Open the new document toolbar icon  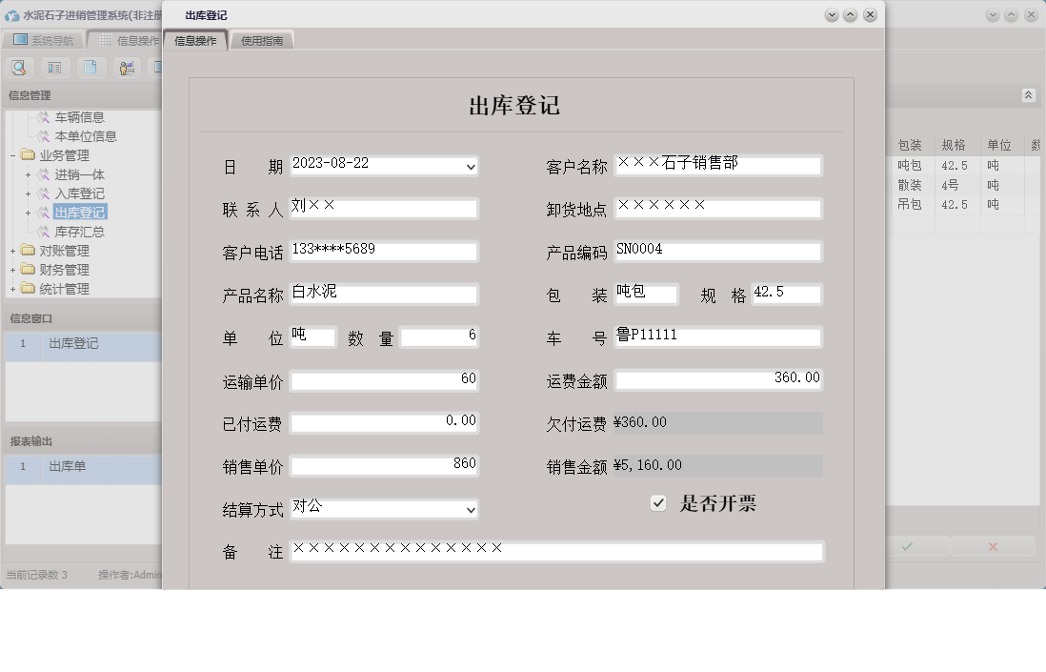pyautogui.click(x=91, y=67)
